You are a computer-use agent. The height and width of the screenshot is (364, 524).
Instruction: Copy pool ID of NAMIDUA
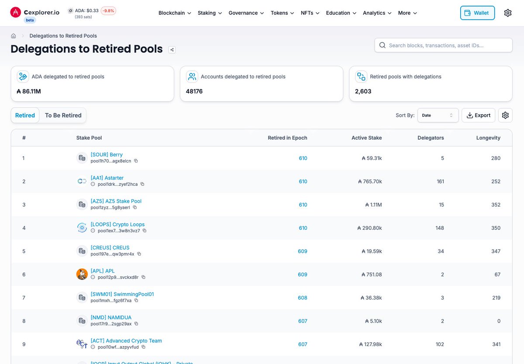(x=136, y=324)
